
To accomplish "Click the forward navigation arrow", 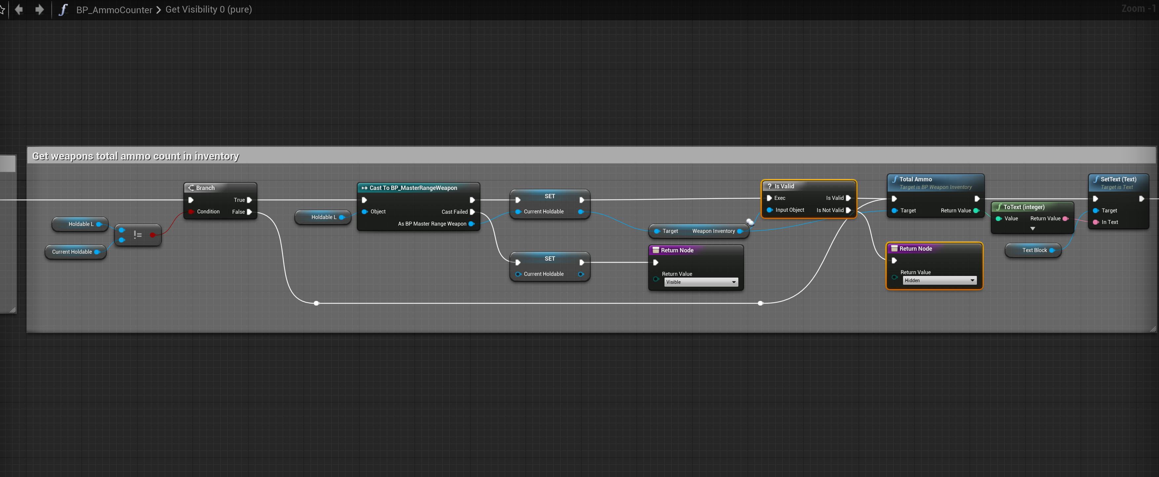I will (x=40, y=10).
